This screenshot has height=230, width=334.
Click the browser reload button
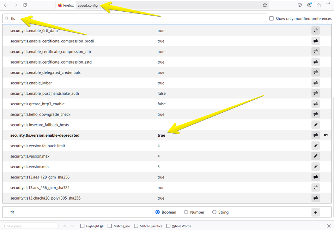[25, 5]
